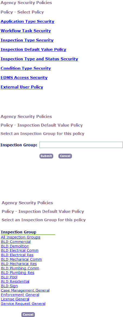Open EDMS Access Security policy
123x317 pixels.
coord(24,78)
